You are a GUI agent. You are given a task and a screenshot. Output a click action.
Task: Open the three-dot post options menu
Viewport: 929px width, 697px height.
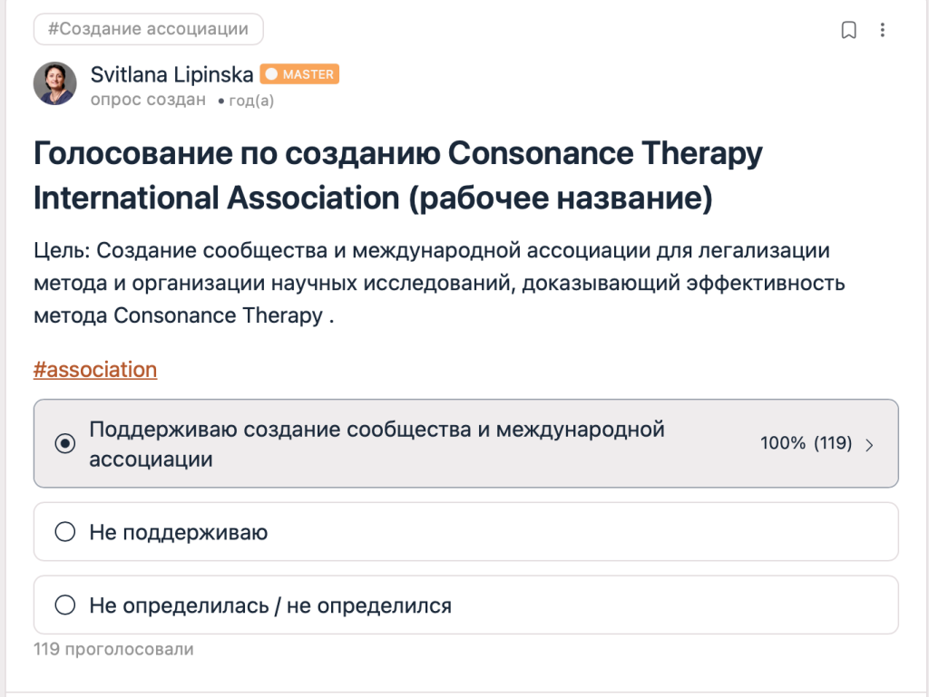pos(882,30)
